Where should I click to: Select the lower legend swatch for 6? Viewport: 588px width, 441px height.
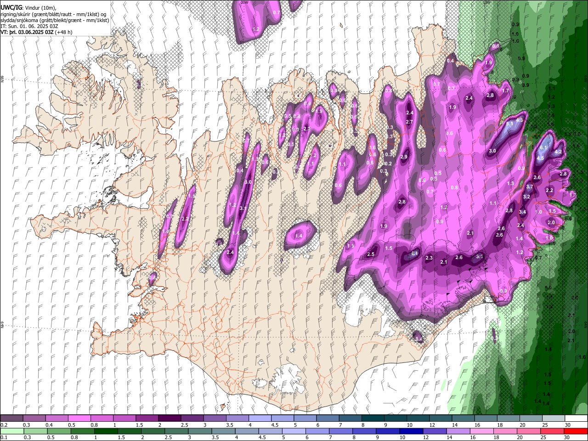[317, 431]
